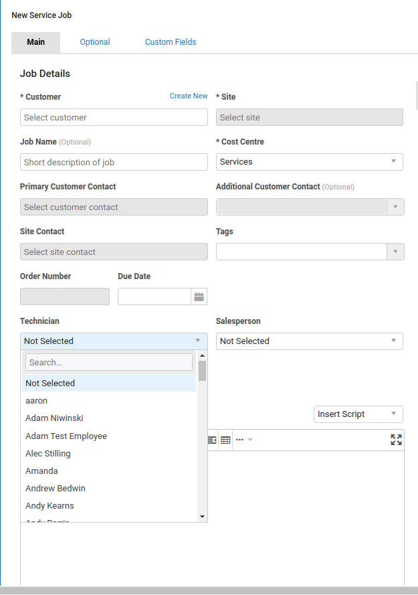
Task: Collapse the Technician dropdown
Action: coord(114,341)
